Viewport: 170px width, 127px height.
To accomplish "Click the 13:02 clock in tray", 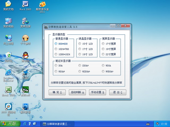I will (164, 124).
